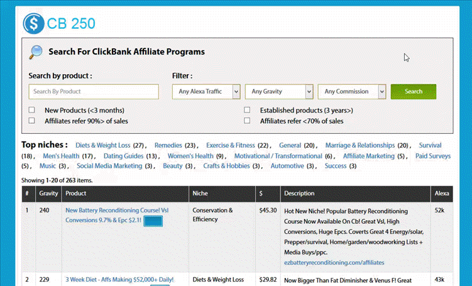Type in the Search By Product field
The image size is (472, 286).
coord(94,92)
